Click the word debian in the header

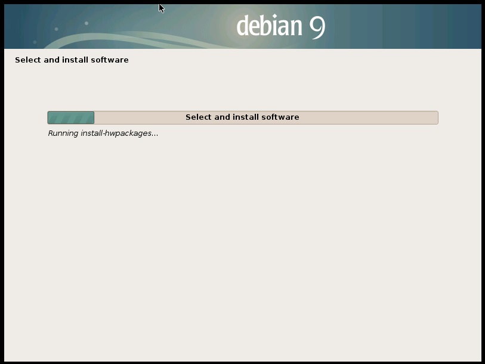[268, 26]
